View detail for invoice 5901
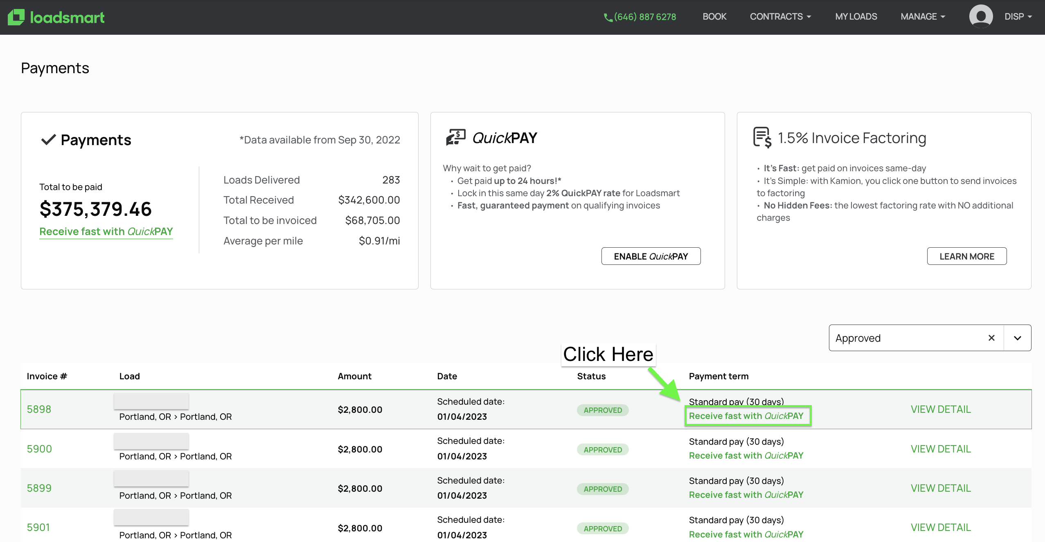The width and height of the screenshot is (1045, 542). [x=940, y=527]
